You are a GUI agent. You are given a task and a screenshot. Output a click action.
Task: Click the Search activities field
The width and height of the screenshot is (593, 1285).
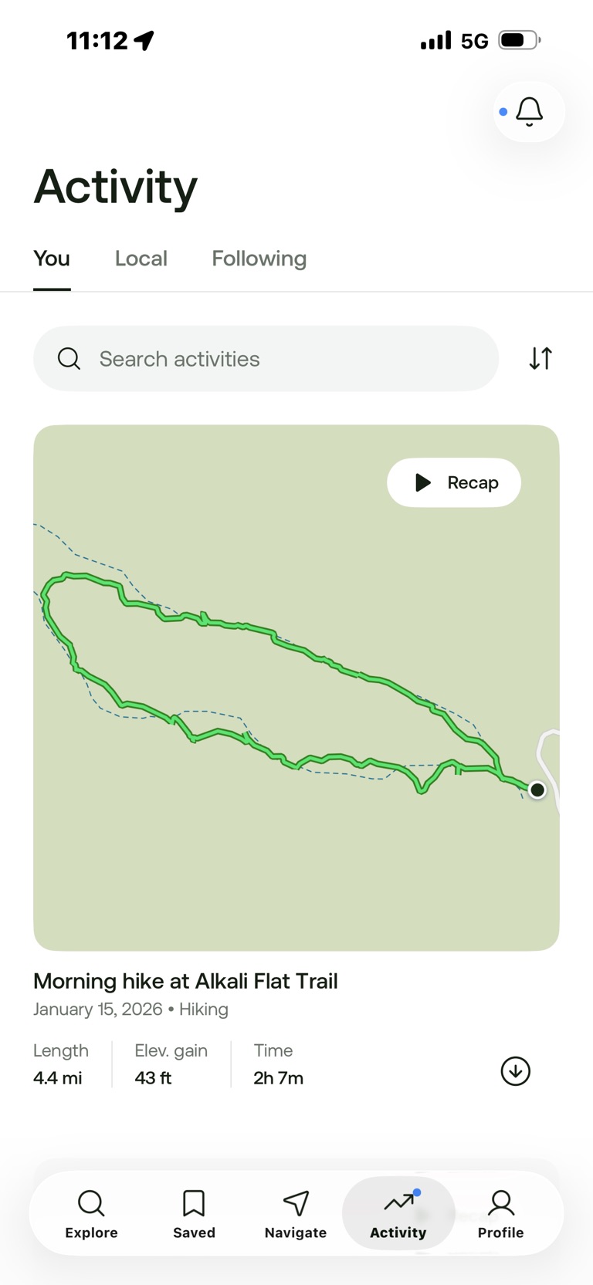[x=278, y=359]
